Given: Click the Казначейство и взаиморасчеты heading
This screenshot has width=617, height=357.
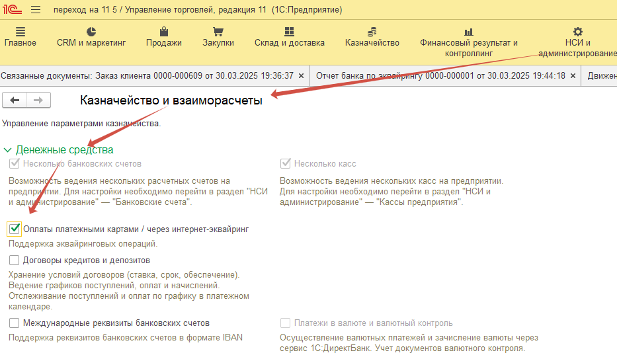Looking at the screenshot, I should (x=171, y=100).
